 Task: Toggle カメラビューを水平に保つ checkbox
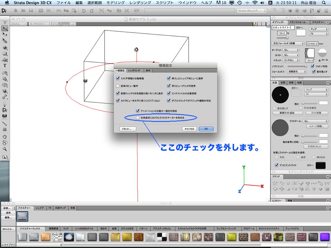[x=118, y=101]
